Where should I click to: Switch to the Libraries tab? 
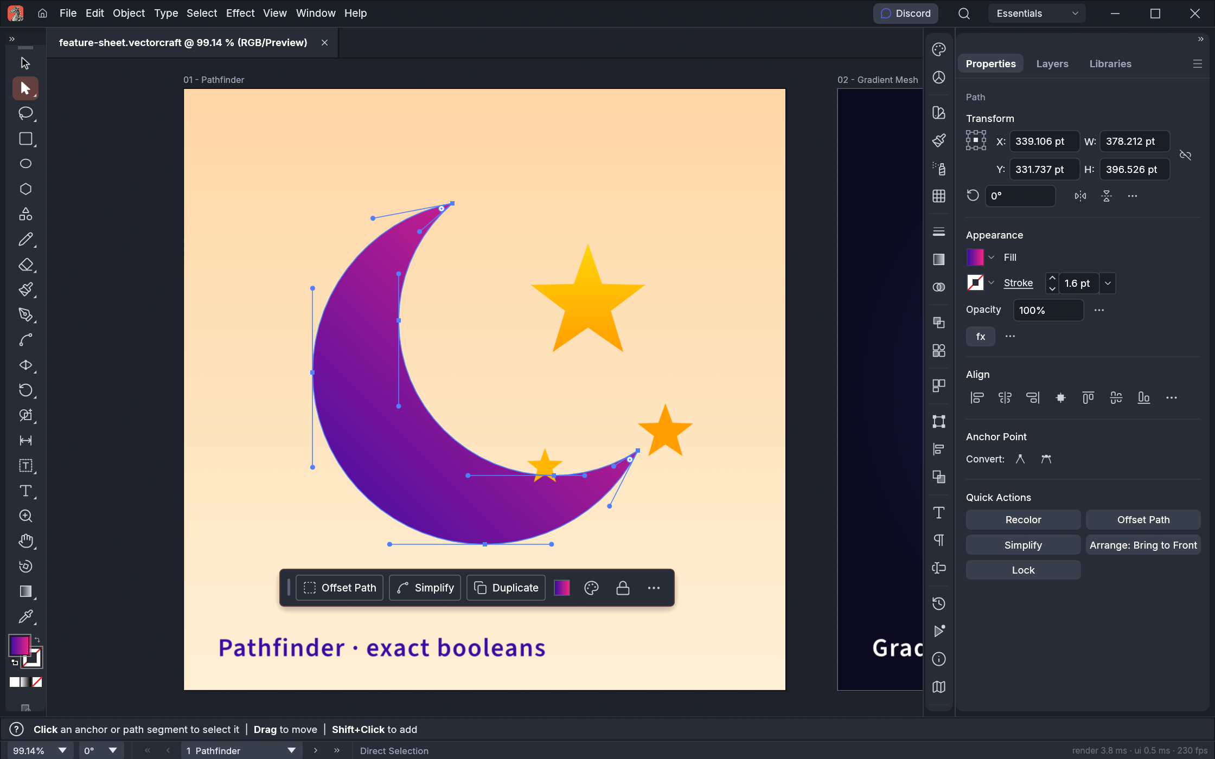[x=1110, y=63]
